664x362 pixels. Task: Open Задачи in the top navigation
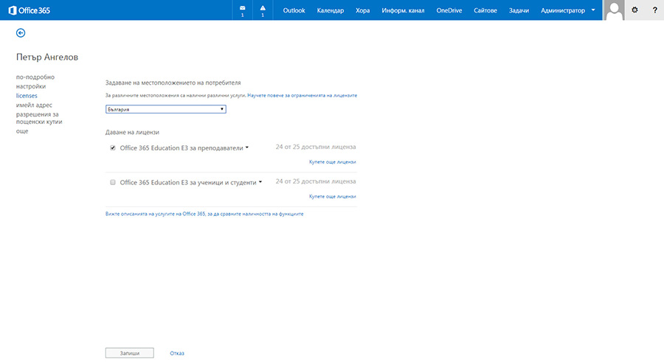click(x=519, y=10)
